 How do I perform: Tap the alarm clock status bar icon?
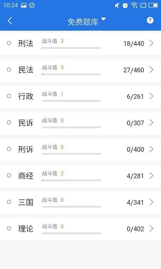[125, 5]
